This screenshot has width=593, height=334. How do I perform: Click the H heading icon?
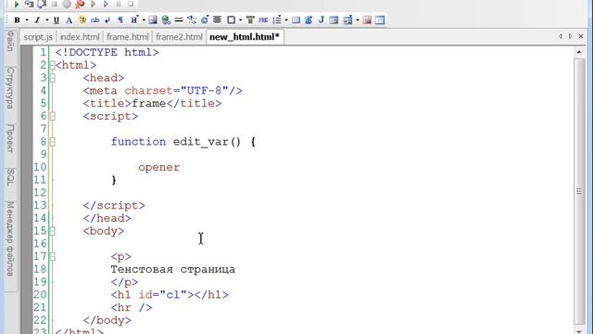134,20
